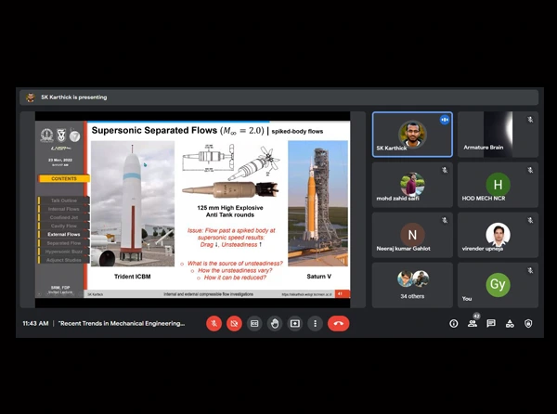The height and width of the screenshot is (414, 557).
Task: Turn on the camera button
Action: coord(234,323)
